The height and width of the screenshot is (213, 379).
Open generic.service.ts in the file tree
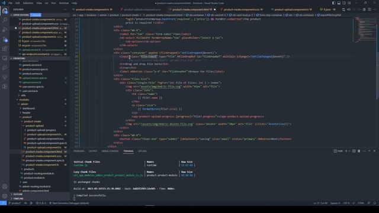pyautogui.click(x=32, y=65)
